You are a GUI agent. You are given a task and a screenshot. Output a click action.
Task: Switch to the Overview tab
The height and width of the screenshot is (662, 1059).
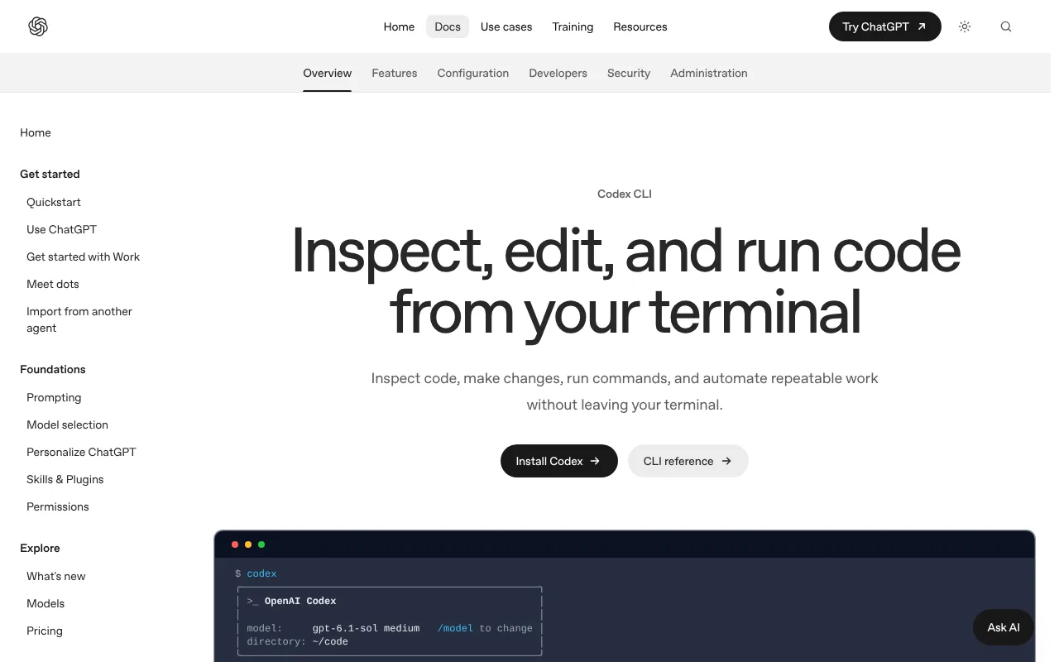click(x=328, y=73)
